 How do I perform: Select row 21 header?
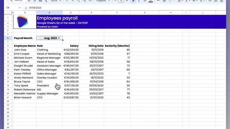(8, 97)
